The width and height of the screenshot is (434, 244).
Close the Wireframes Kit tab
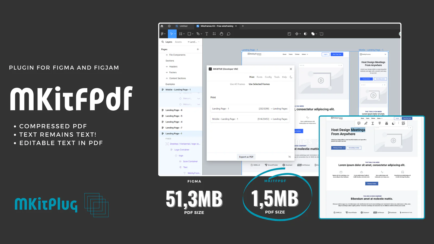click(236, 26)
